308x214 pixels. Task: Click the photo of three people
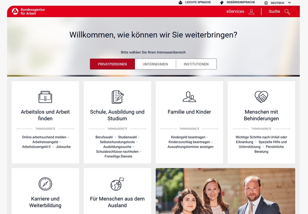point(225,191)
